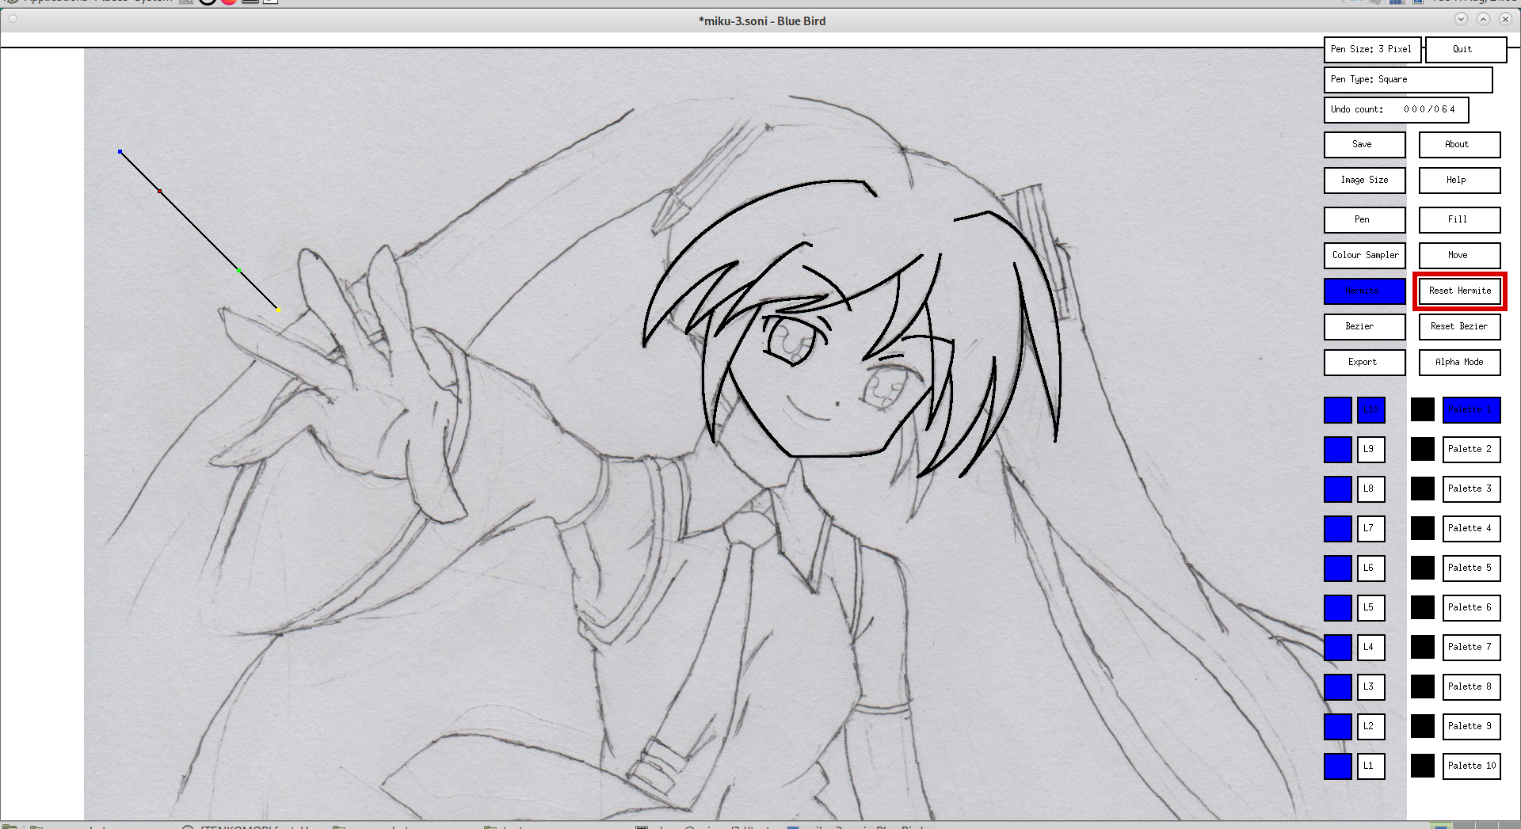Image resolution: width=1521 pixels, height=829 pixels.
Task: Switch to Palette 5
Action: pos(1471,568)
